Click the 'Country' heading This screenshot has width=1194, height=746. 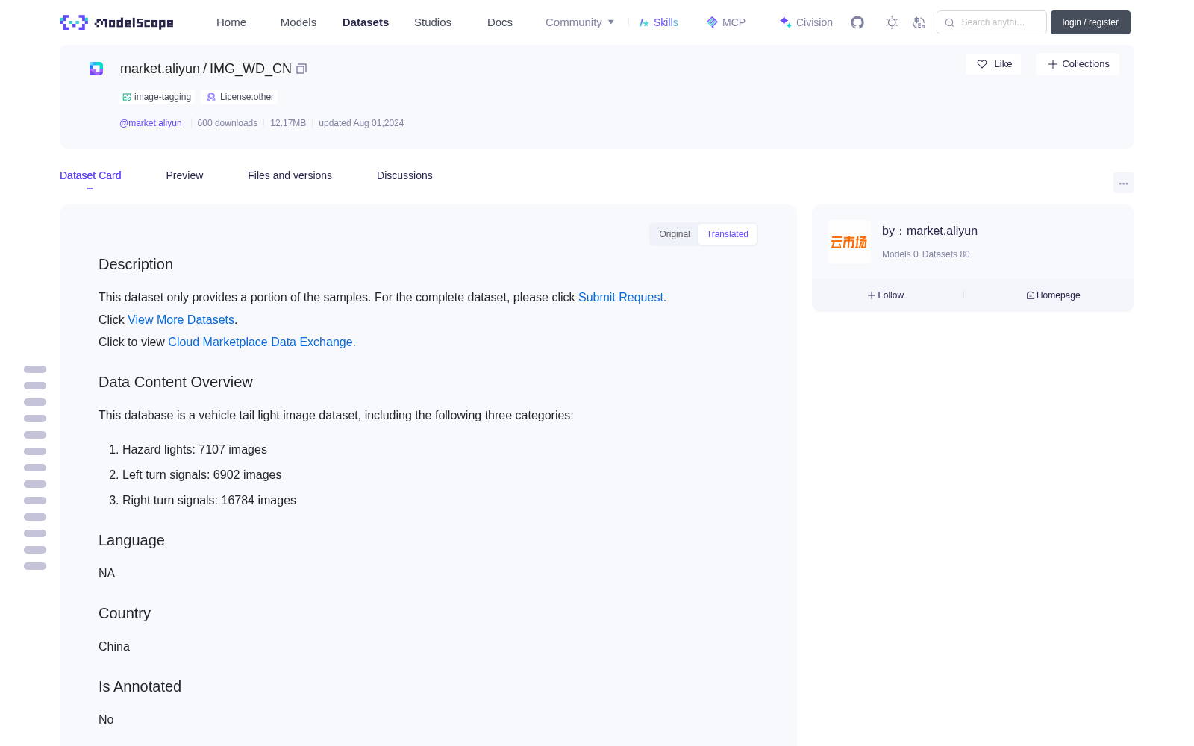125,613
